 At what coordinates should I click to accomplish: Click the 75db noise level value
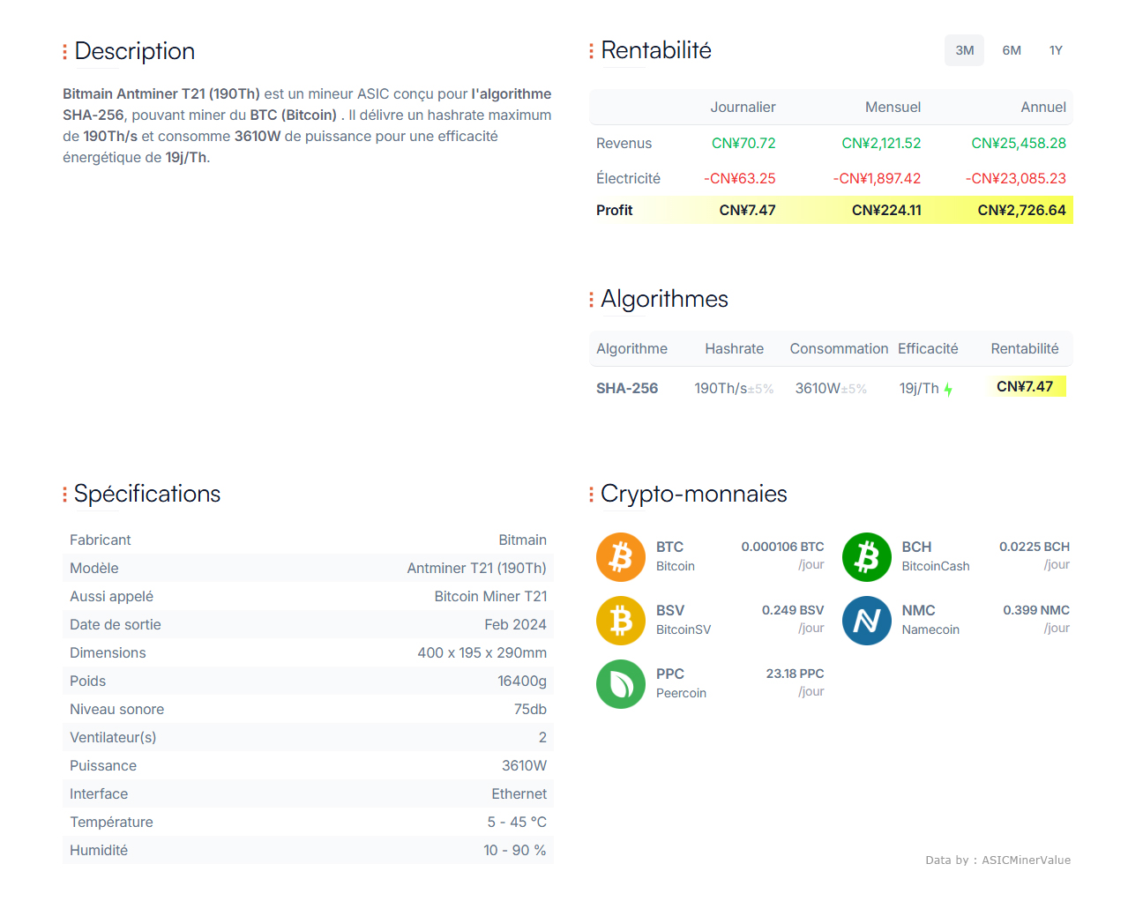[x=530, y=709]
